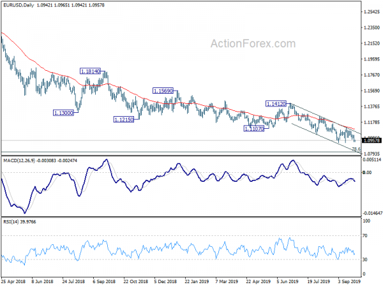This screenshot has height=287, width=383.
Task: Select the 1.12150 low price label
Action: coord(124,120)
